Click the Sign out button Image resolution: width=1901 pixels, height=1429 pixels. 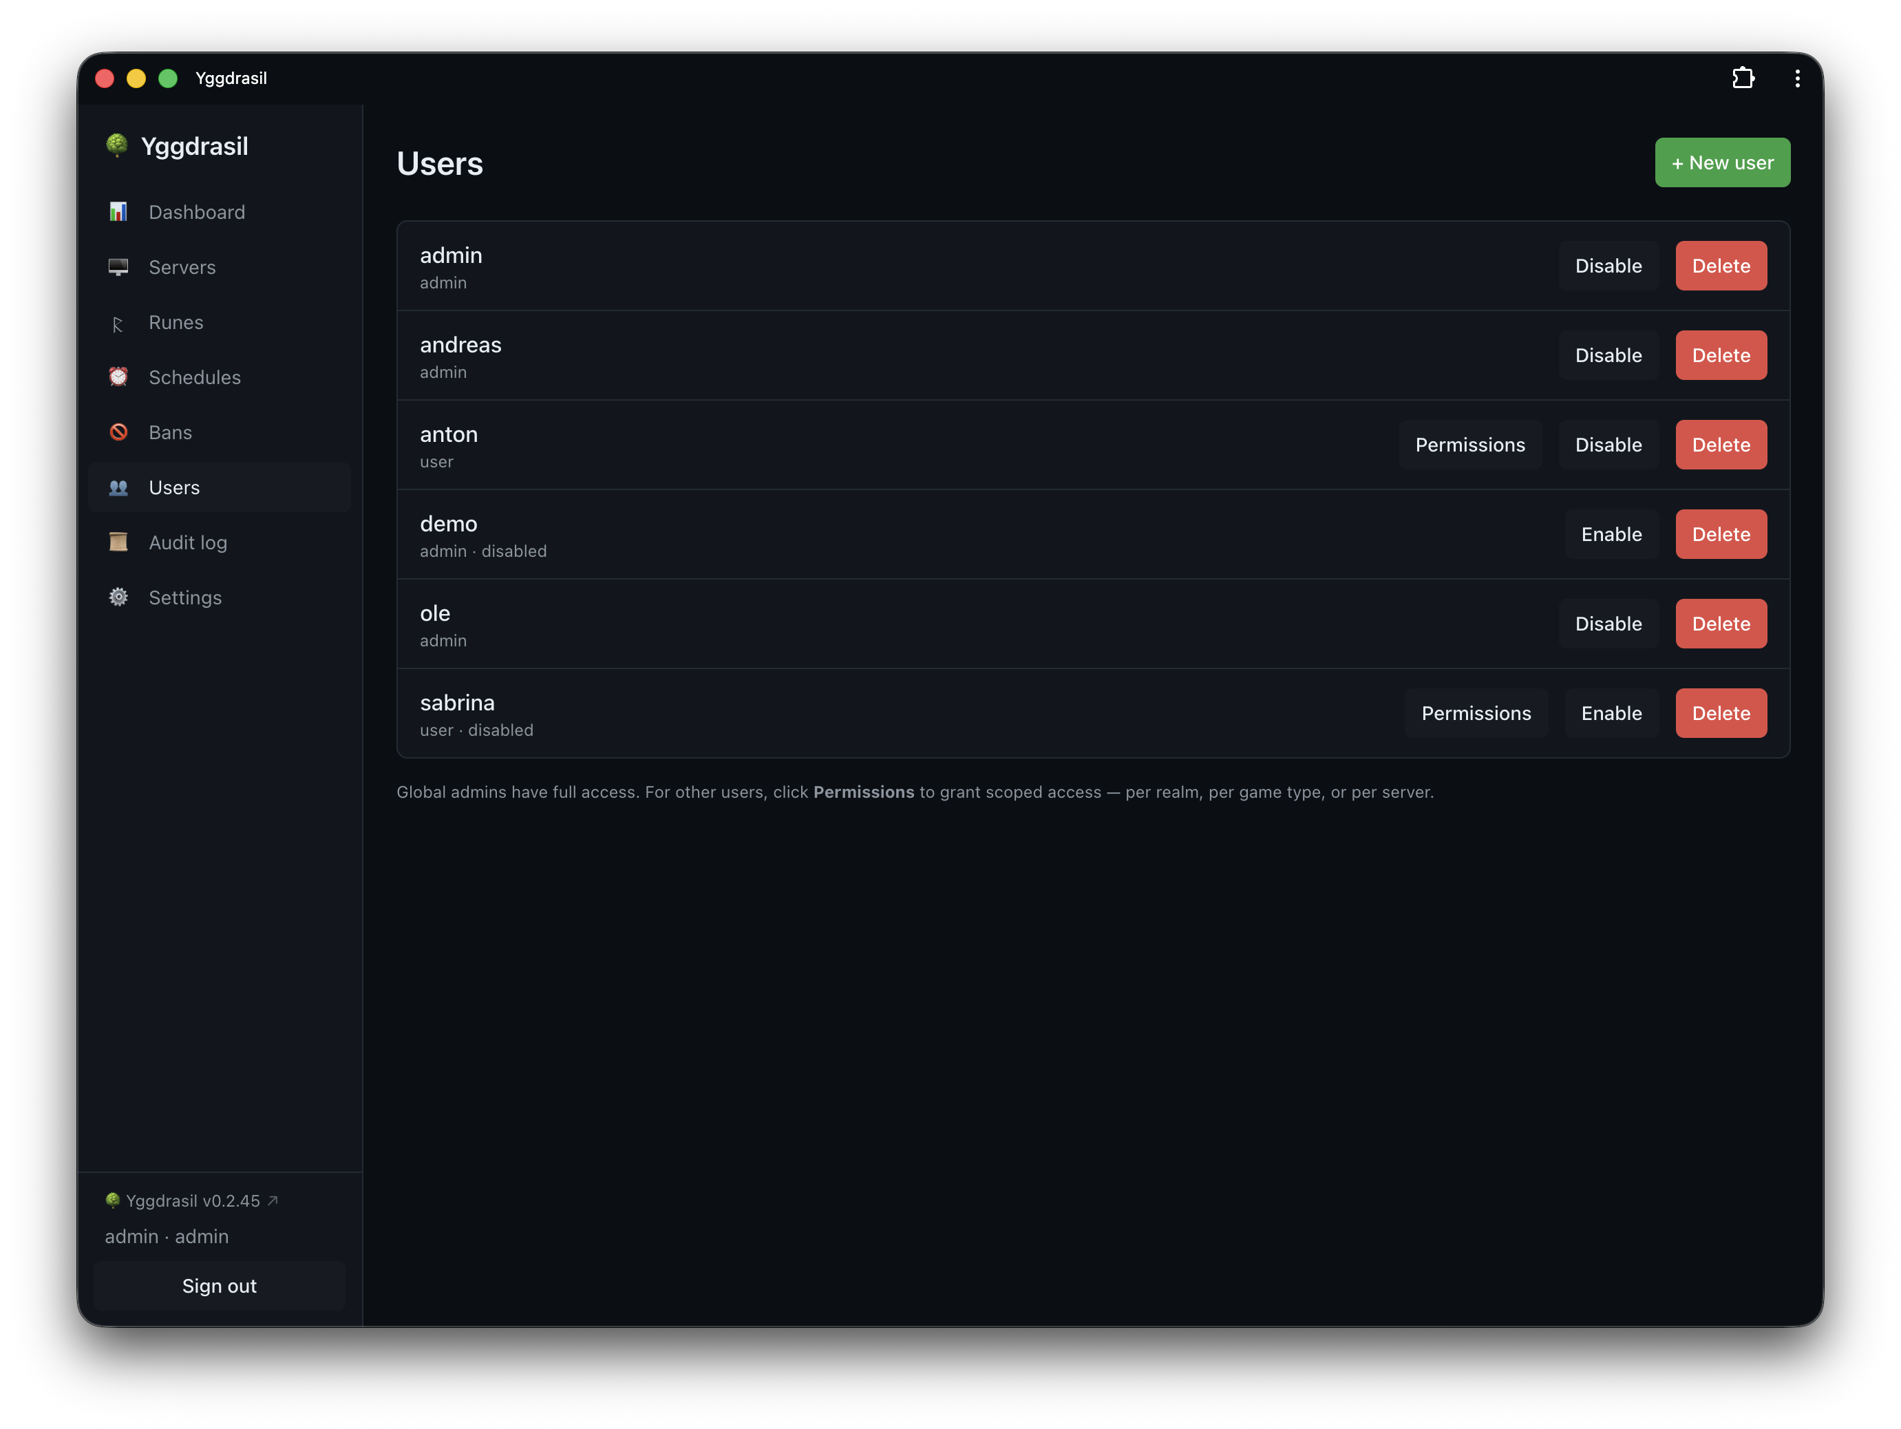(219, 1286)
